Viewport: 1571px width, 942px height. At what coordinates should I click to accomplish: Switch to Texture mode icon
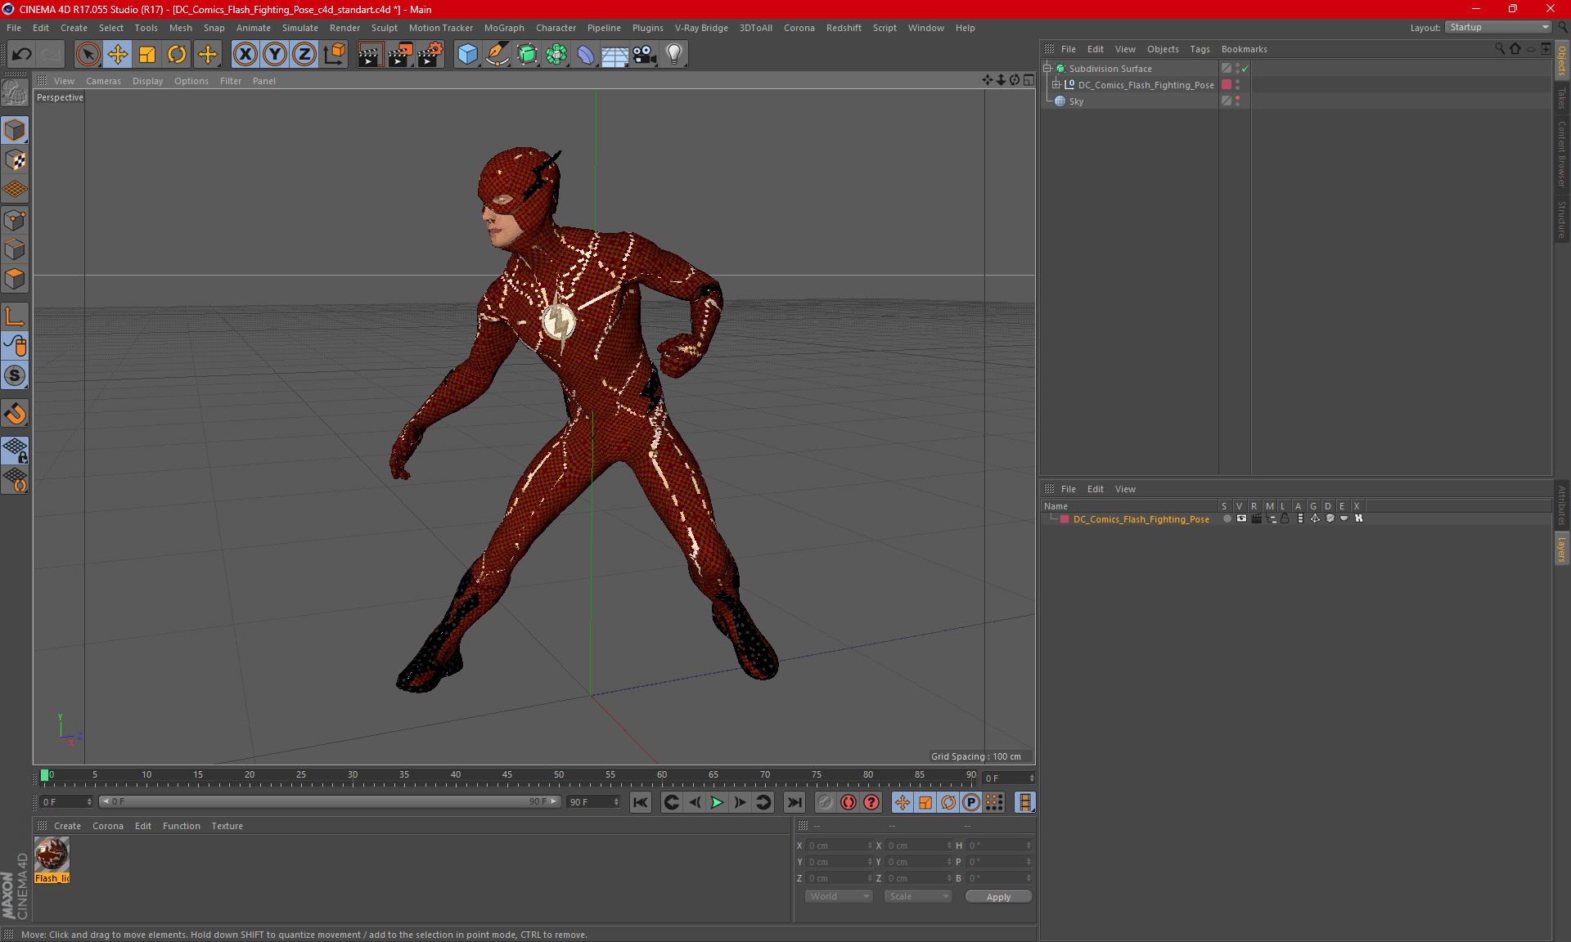click(x=15, y=160)
